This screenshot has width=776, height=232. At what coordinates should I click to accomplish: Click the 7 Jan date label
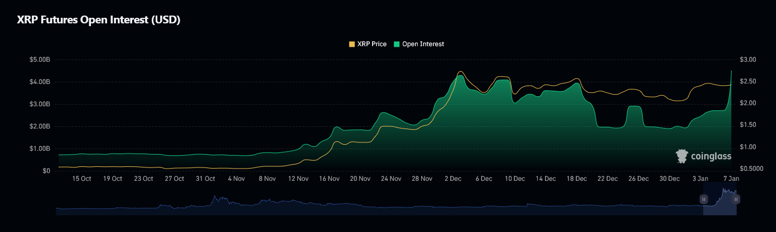click(x=731, y=179)
